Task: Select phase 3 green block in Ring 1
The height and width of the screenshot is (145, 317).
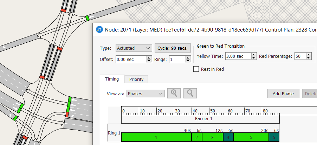Action: (212, 137)
